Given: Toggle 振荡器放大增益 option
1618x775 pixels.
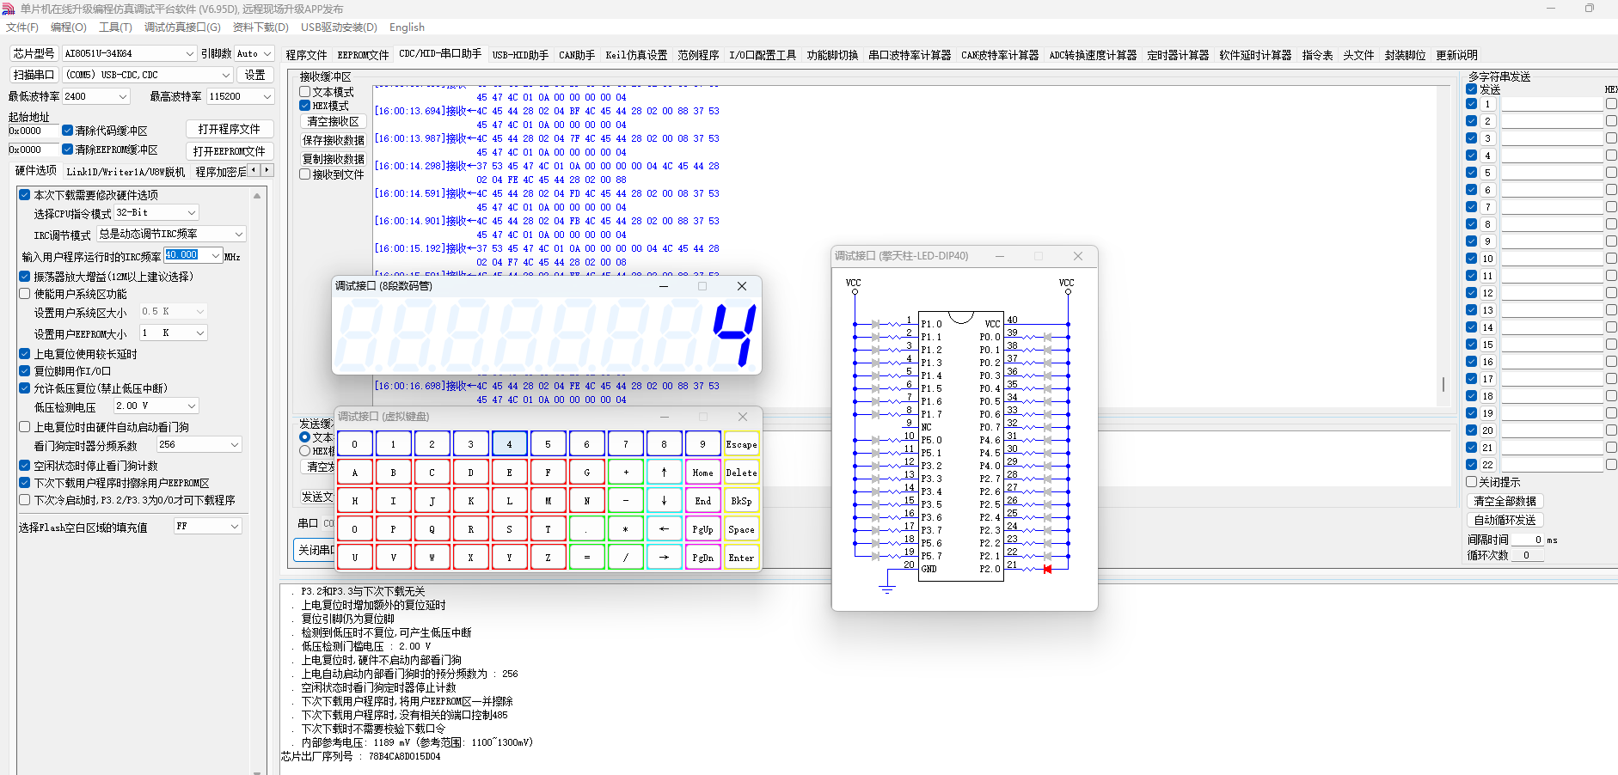Looking at the screenshot, I should (x=25, y=277).
